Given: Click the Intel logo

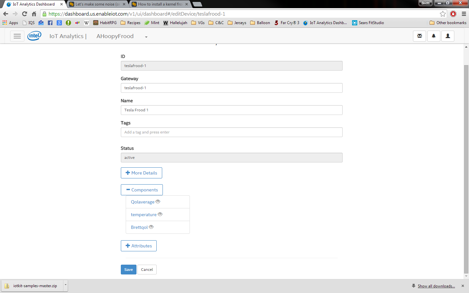Looking at the screenshot, I should click(x=34, y=36).
